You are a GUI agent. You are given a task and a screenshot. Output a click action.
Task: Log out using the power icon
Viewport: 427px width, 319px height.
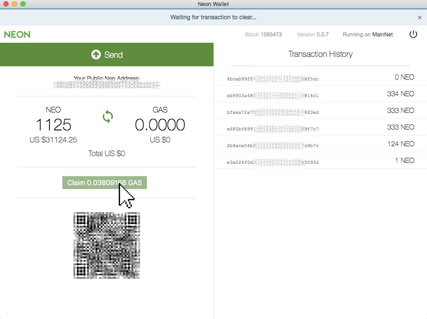[413, 34]
